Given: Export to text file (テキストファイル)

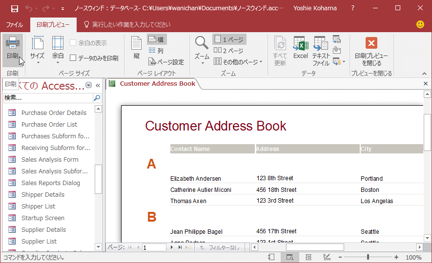Looking at the screenshot, I should point(321,50).
